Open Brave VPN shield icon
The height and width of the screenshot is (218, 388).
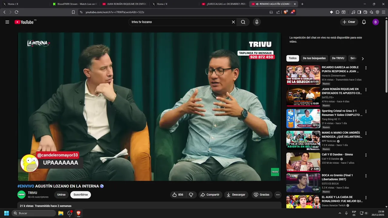(377, 12)
